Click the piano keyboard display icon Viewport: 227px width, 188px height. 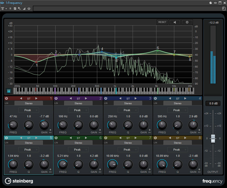coord(9,90)
